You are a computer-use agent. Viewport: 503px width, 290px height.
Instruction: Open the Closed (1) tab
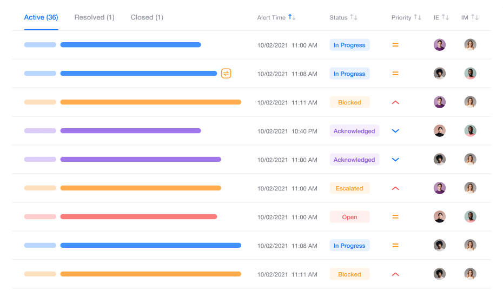pos(147,17)
